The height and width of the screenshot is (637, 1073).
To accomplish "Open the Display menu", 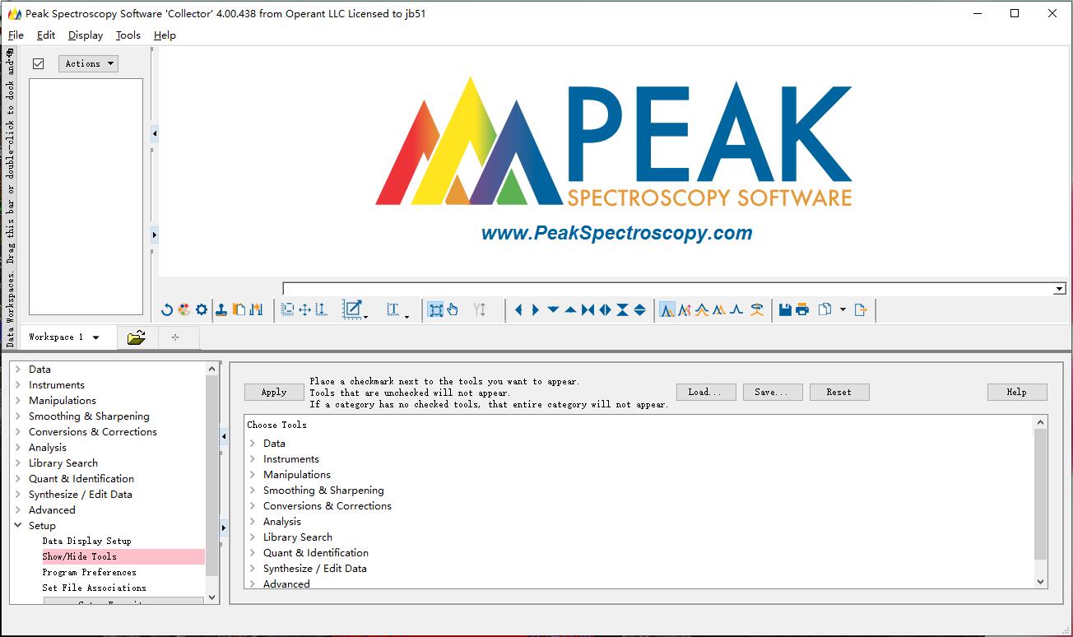I will [86, 35].
